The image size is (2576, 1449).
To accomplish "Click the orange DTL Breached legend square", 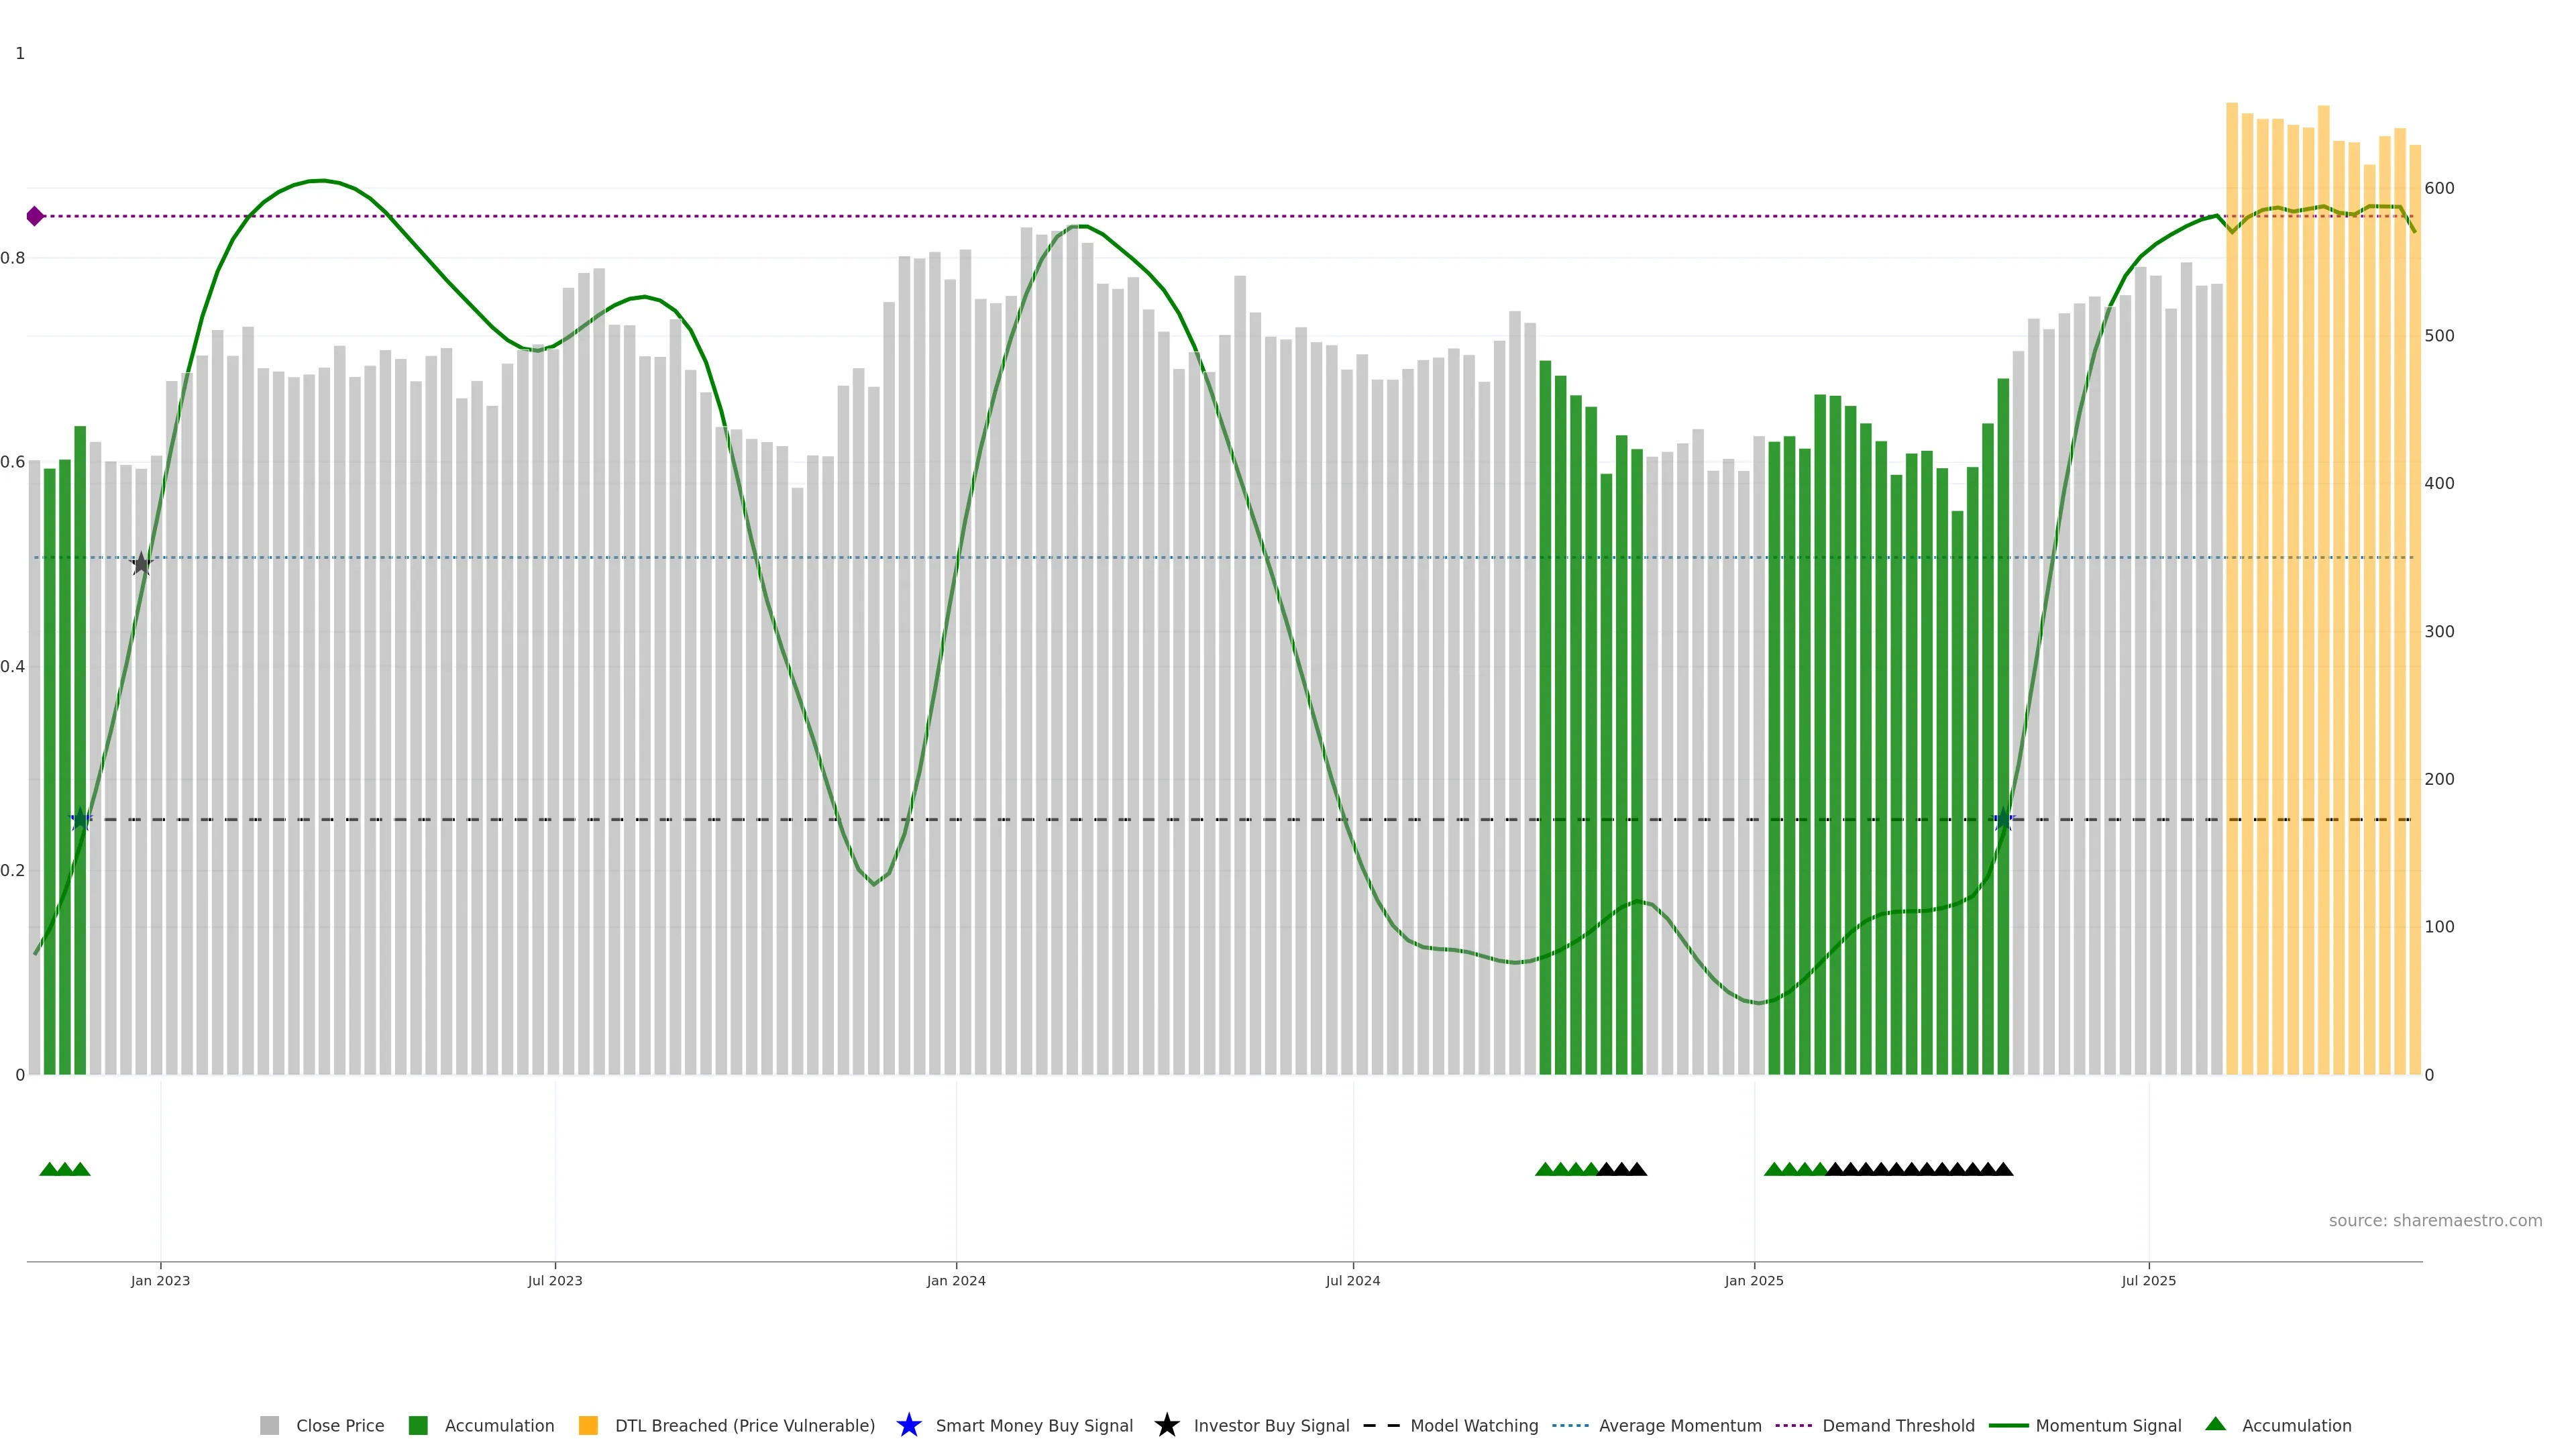I will click(x=588, y=1425).
